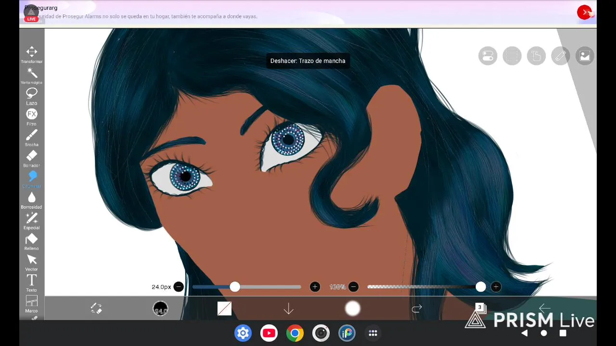Image resolution: width=616 pixels, height=346 pixels.
Task: Open the transparent color swatch
Action: pyautogui.click(x=224, y=309)
